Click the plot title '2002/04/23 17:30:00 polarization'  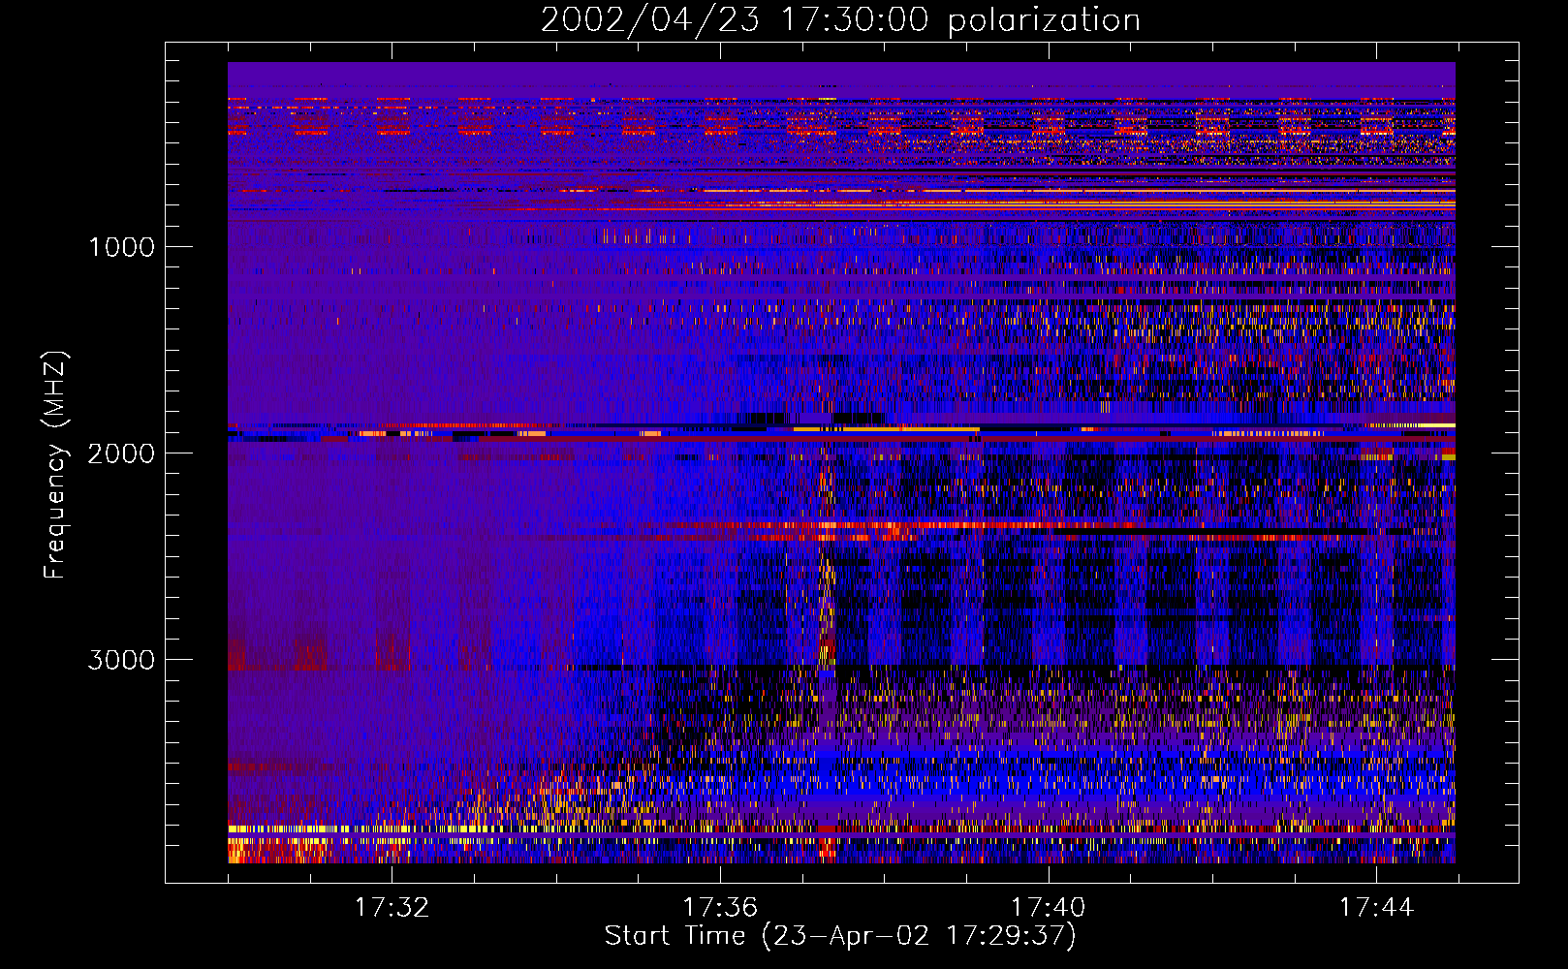(x=840, y=20)
